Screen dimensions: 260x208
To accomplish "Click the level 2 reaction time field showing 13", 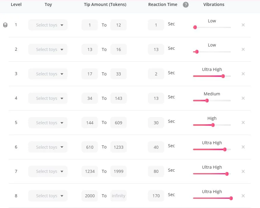I will (156, 49).
